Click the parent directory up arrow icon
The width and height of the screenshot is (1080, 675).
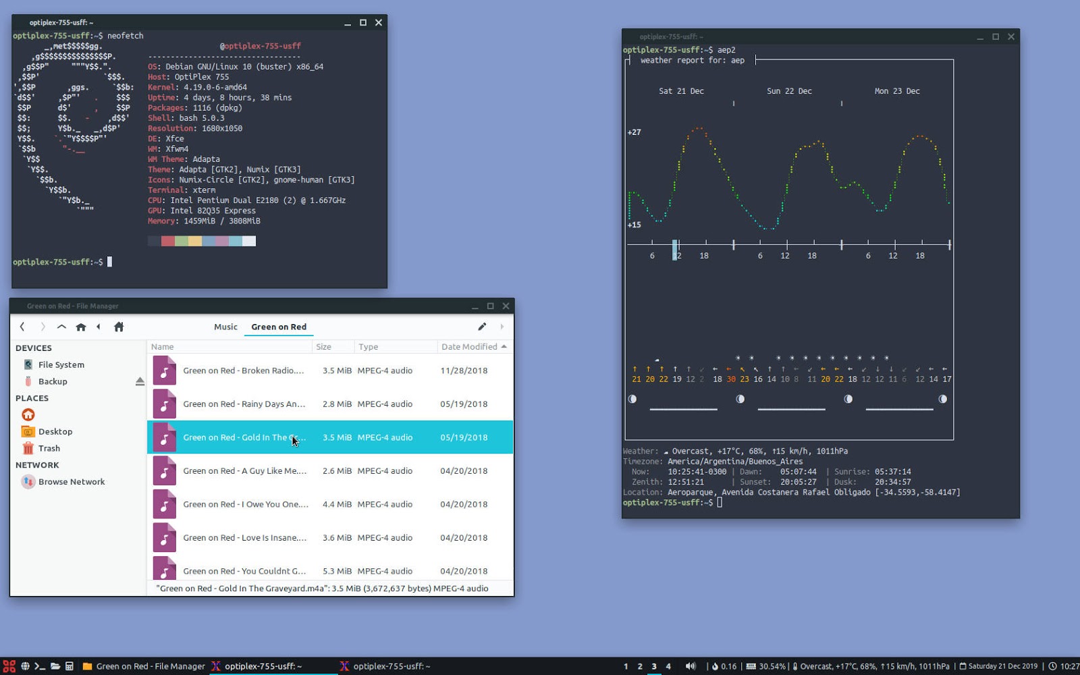pos(61,327)
